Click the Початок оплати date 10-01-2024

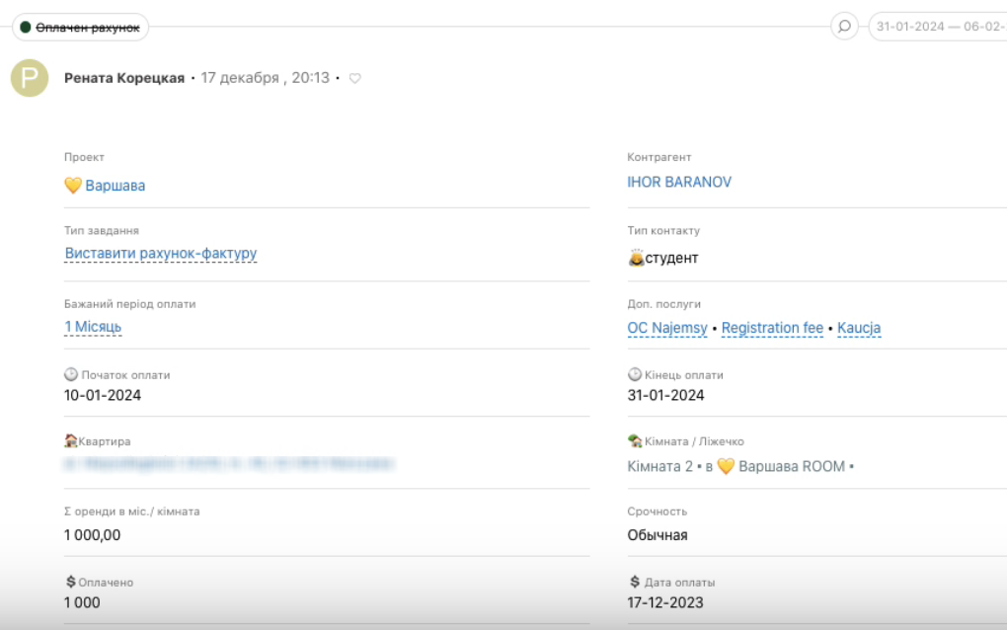point(103,395)
